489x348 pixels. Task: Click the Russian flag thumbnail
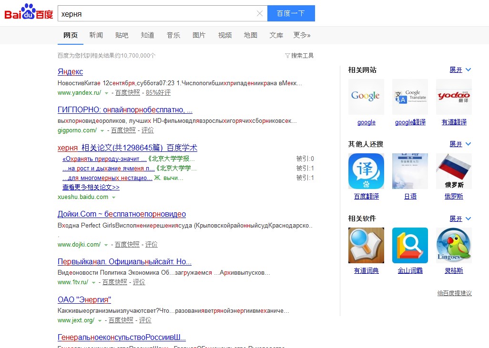[454, 171]
